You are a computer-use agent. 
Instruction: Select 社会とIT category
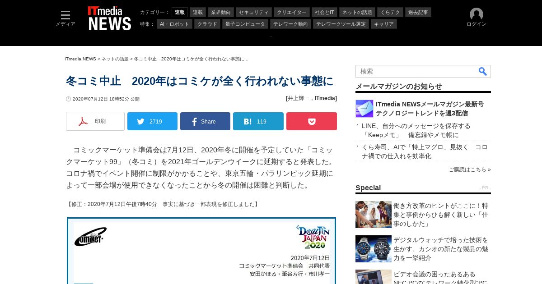point(324,12)
